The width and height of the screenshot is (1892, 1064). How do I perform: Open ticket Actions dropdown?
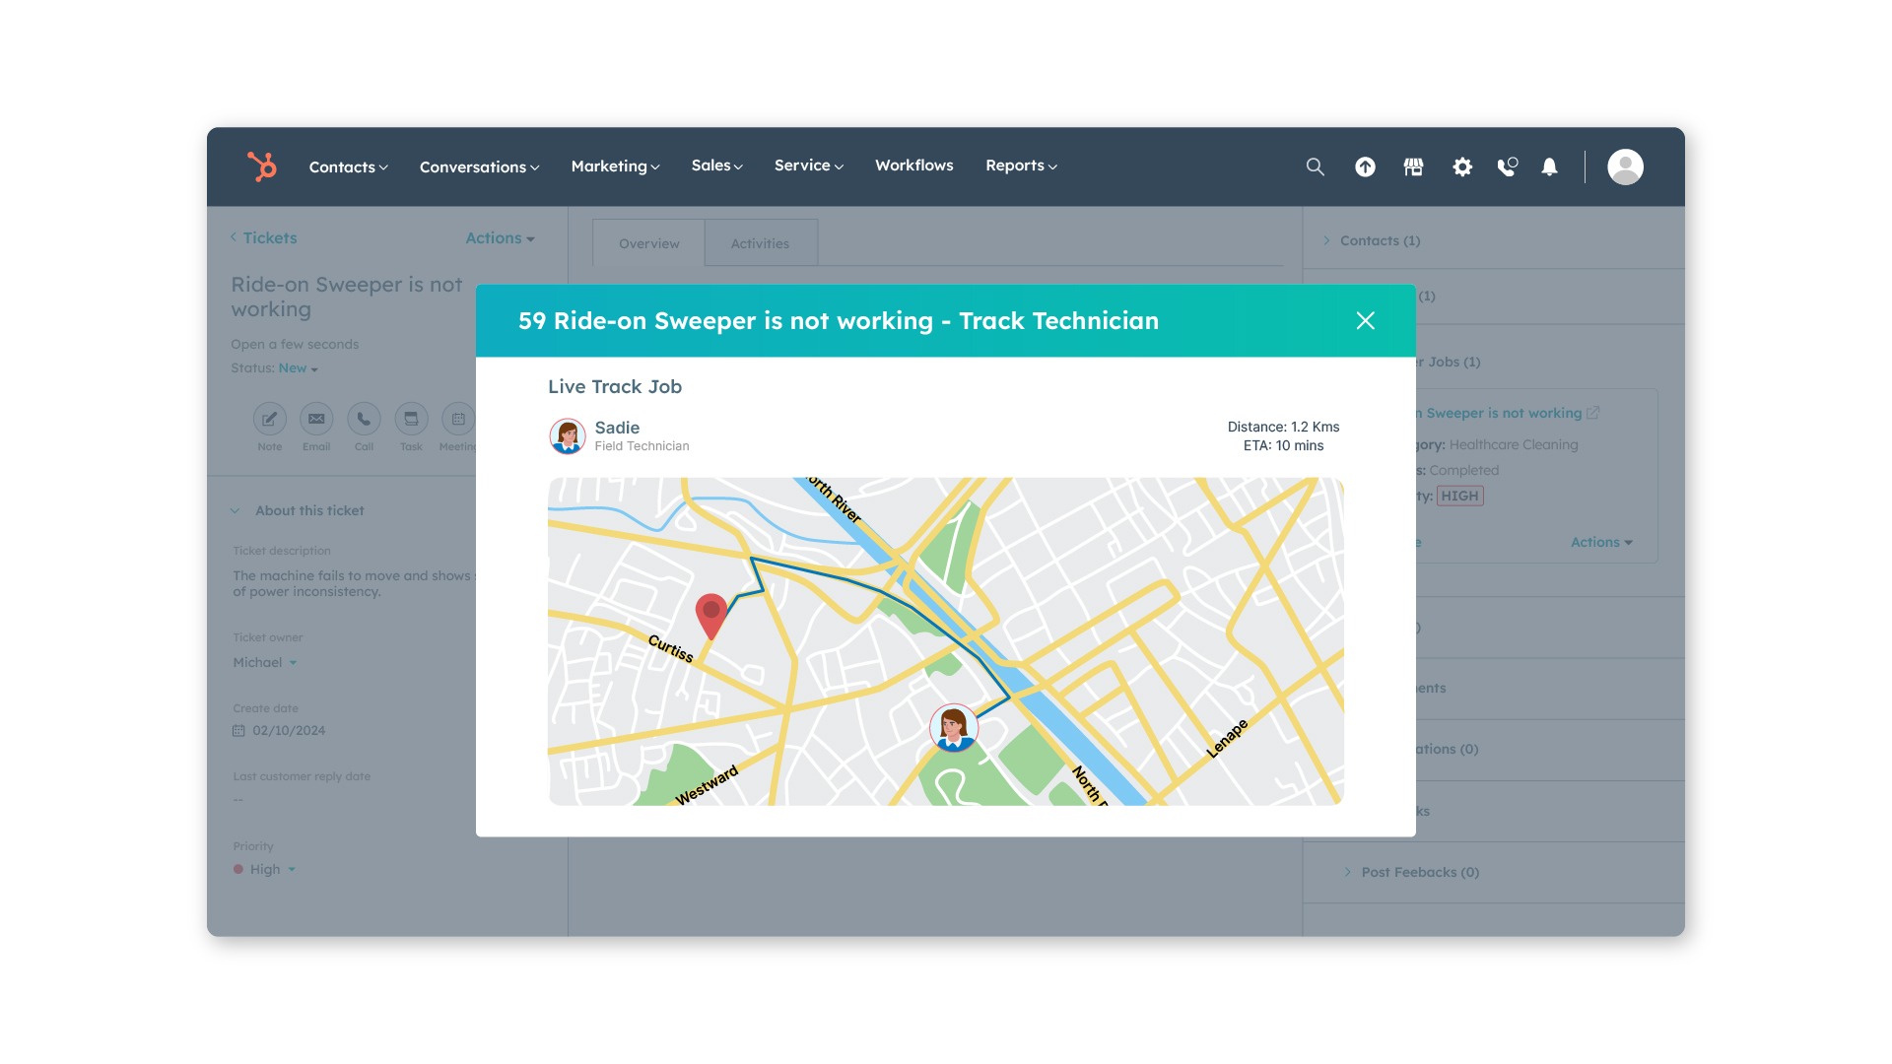[500, 237]
